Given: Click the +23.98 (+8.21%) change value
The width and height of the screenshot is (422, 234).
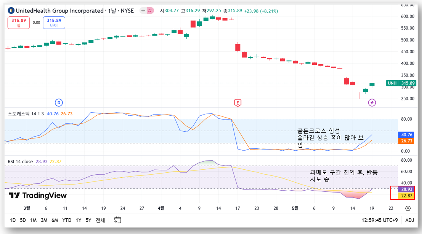Looking at the screenshot, I should 261,11.
